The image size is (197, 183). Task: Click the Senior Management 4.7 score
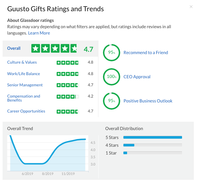pyautogui.click(x=91, y=85)
